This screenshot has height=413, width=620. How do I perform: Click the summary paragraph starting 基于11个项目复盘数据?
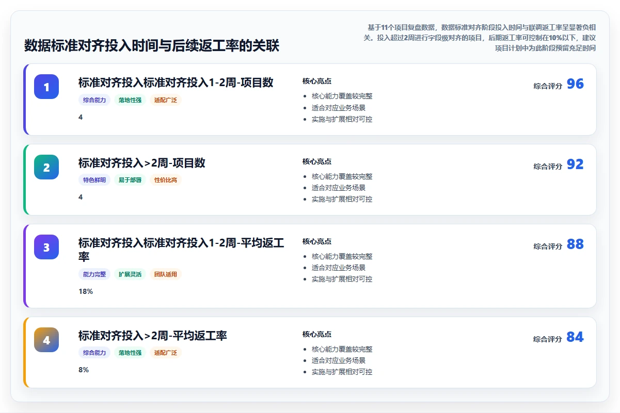click(479, 38)
